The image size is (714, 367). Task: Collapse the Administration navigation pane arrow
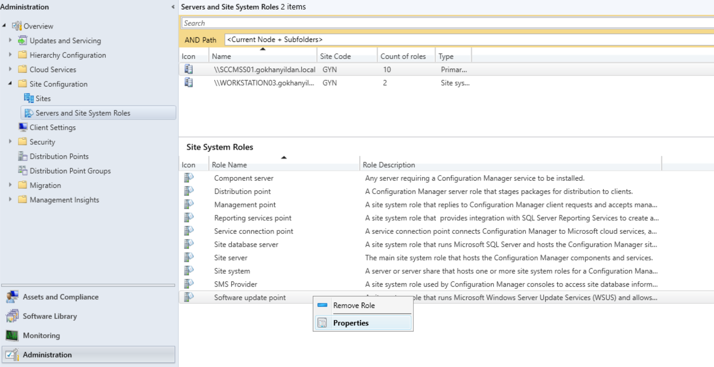tap(173, 7)
